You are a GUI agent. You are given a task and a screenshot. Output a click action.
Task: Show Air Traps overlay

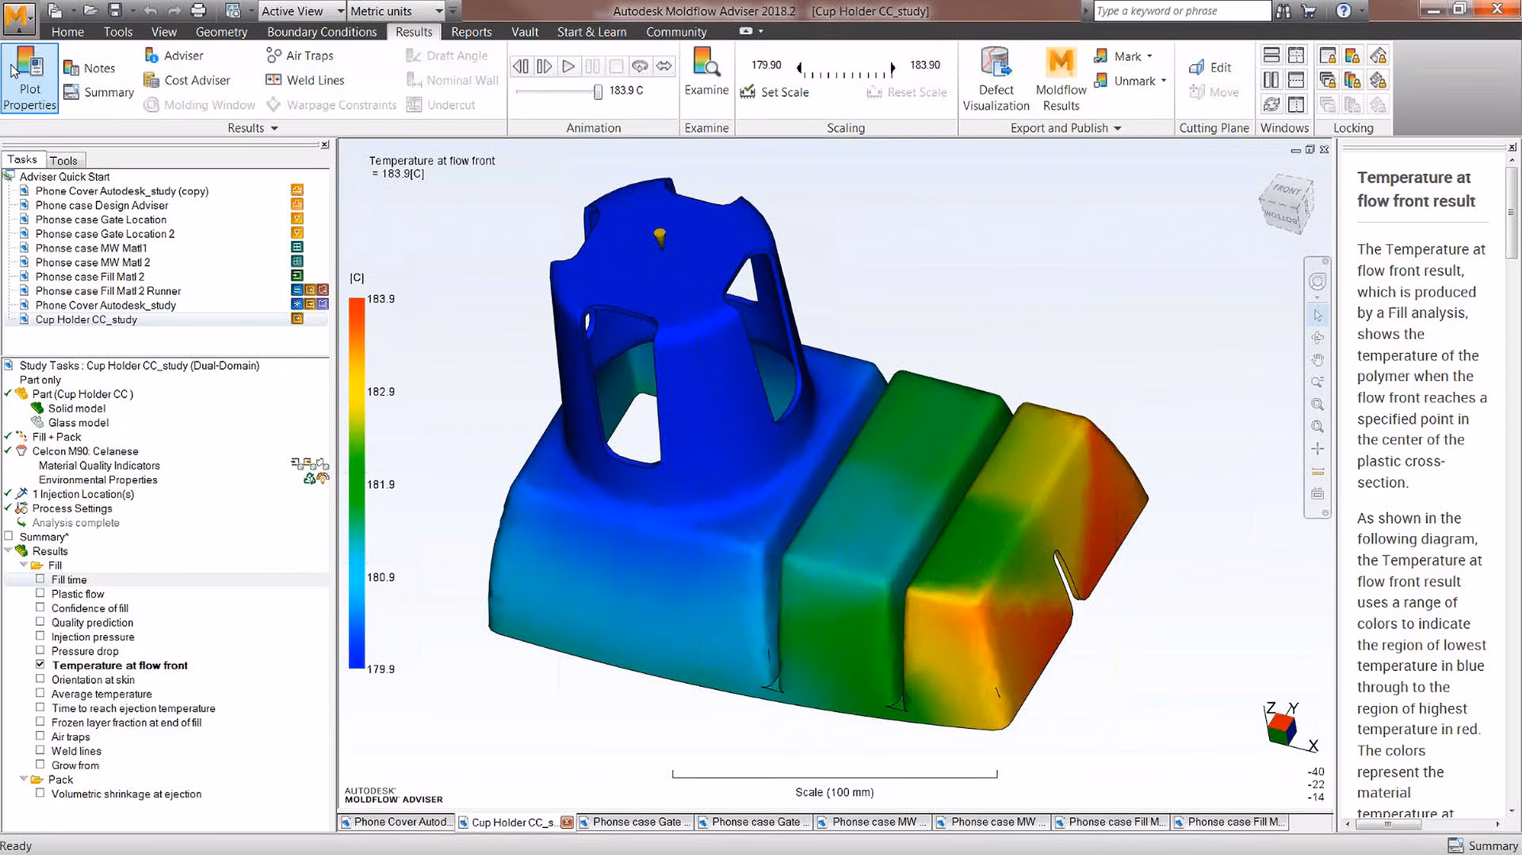point(300,56)
